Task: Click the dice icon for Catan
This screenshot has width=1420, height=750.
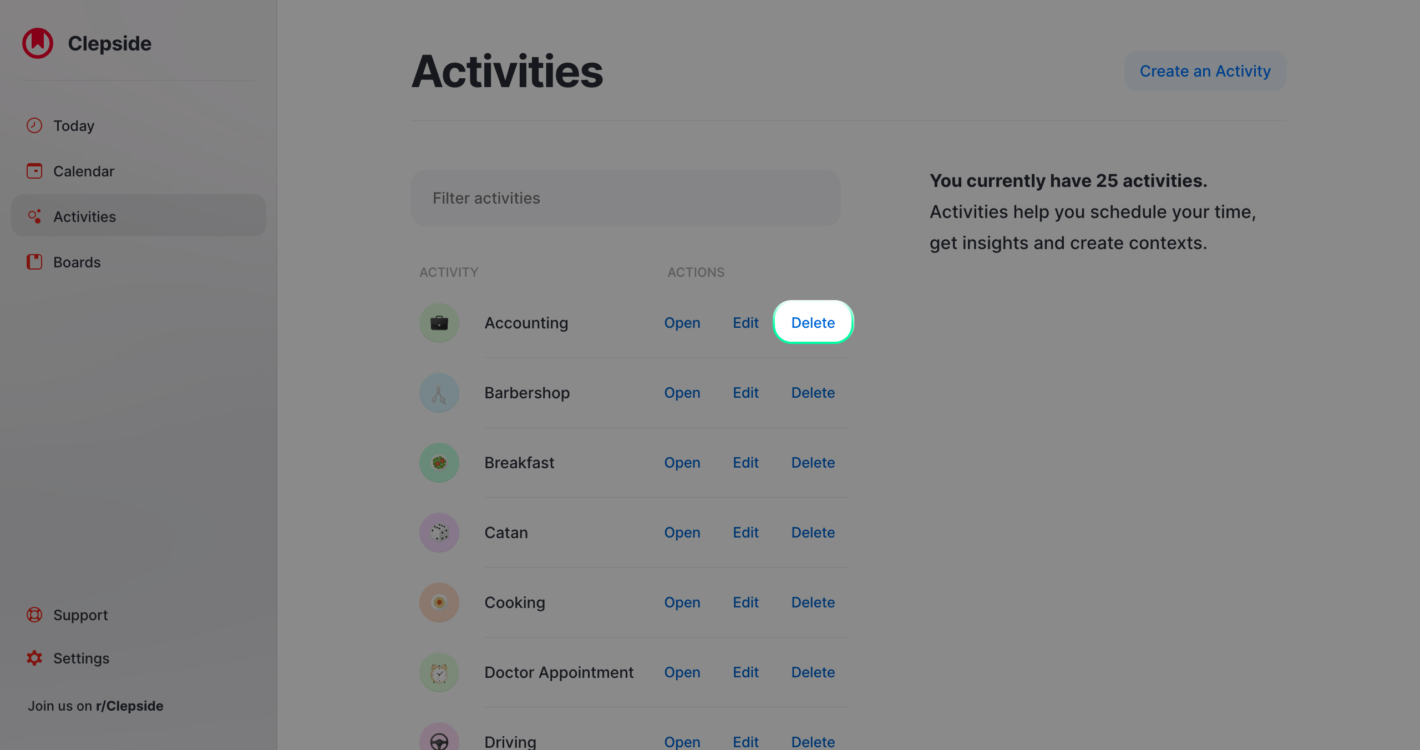Action: point(439,532)
